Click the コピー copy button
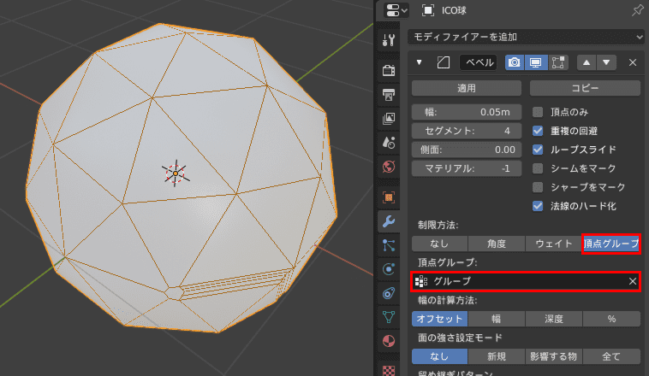 pyautogui.click(x=585, y=88)
